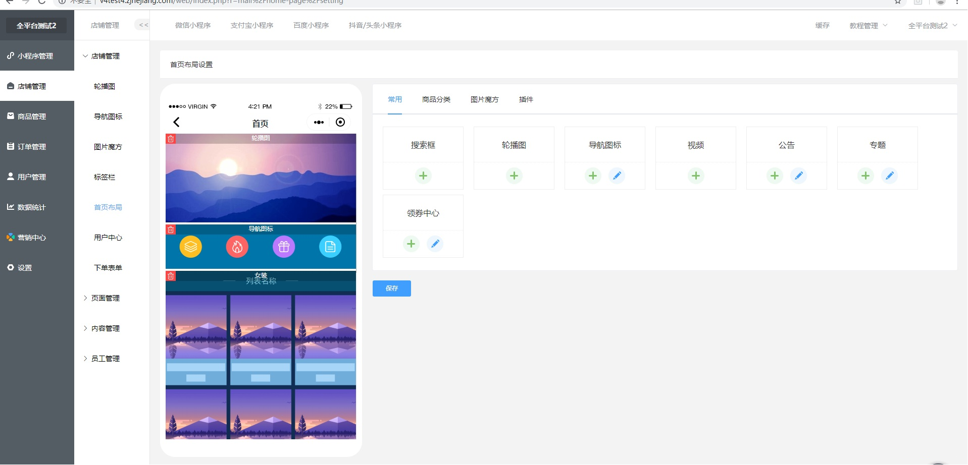Add the 专题 component with plus icon
968x465 pixels.
(x=865, y=176)
